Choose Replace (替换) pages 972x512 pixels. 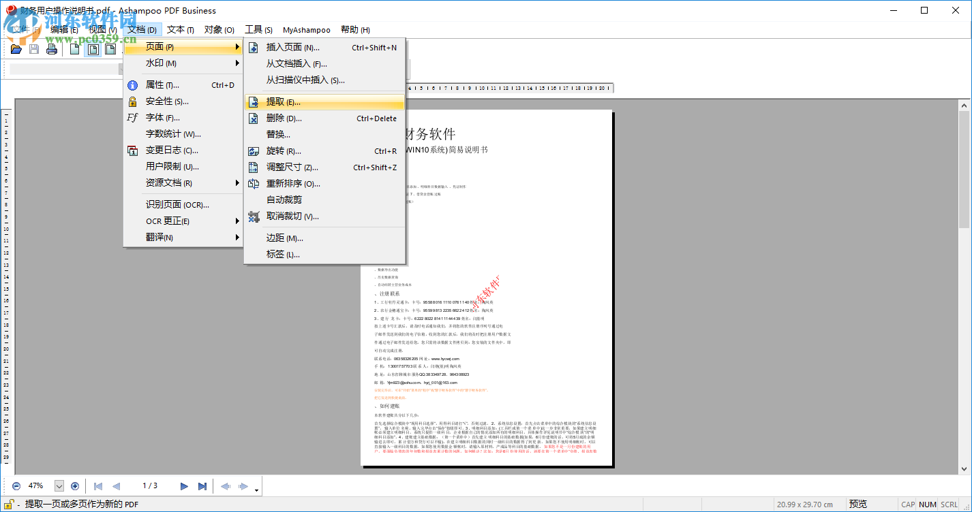coord(324,135)
